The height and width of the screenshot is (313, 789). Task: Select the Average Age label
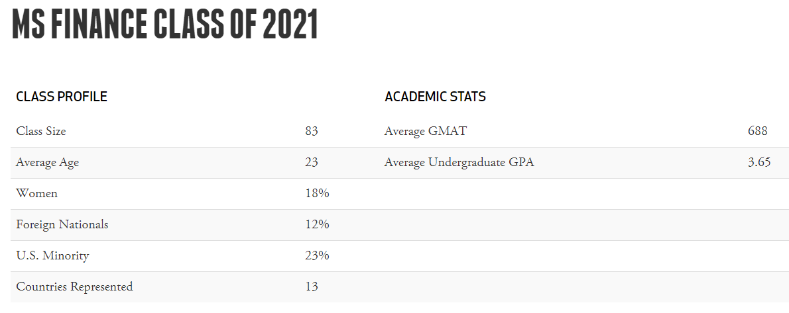click(x=48, y=162)
